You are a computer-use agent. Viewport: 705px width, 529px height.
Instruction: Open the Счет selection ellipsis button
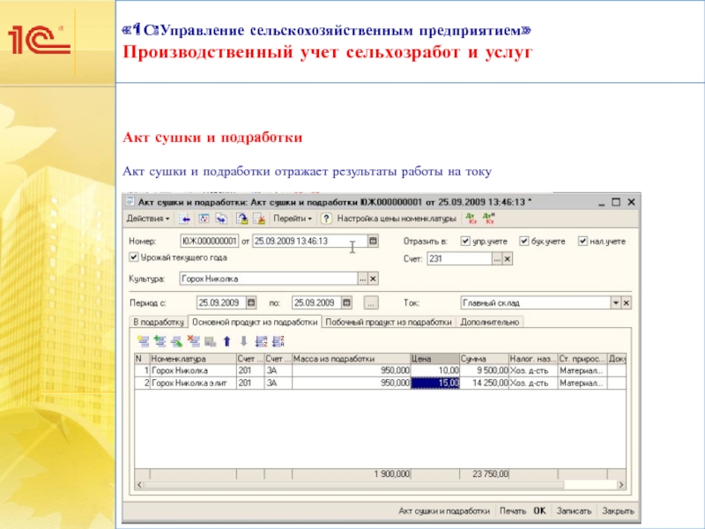(x=497, y=258)
